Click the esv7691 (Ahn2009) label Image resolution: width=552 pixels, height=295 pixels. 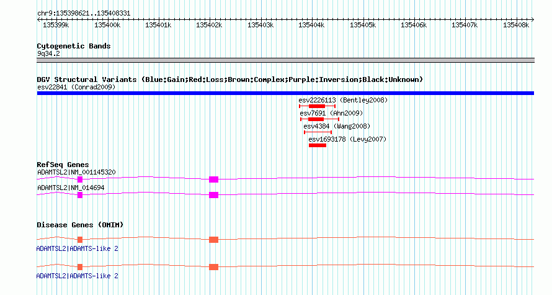coord(331,113)
